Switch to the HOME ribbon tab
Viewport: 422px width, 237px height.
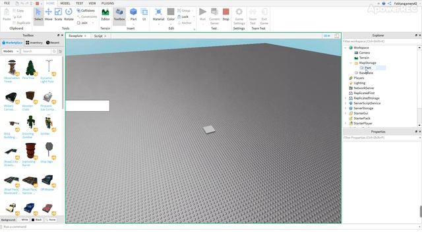click(50, 3)
